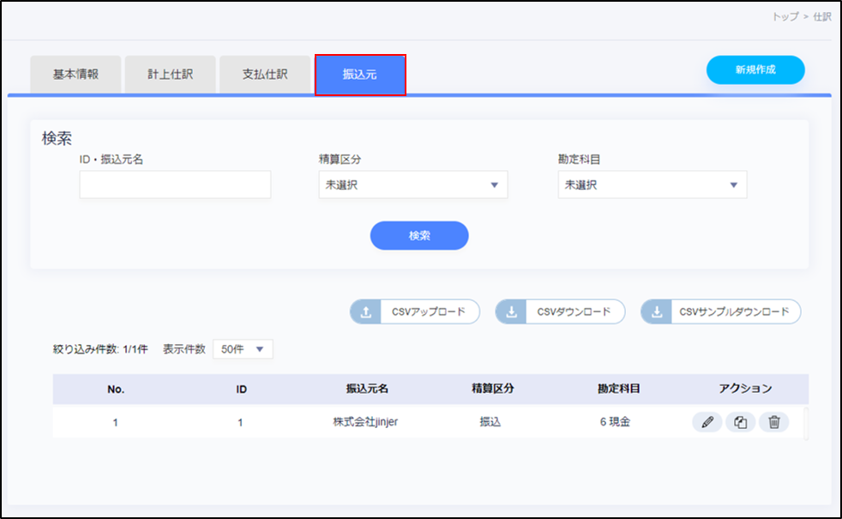Click the copy icon in the アクション column
This screenshot has width=842, height=519.
coord(740,422)
